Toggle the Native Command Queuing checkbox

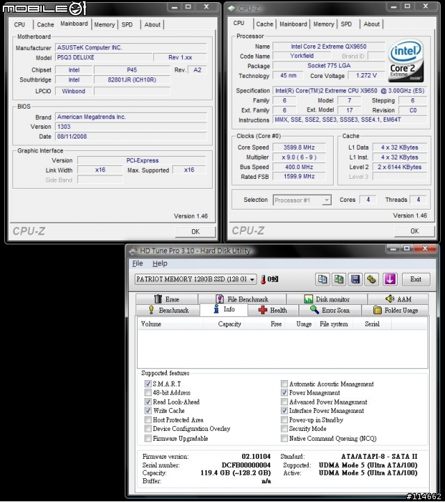(x=284, y=438)
